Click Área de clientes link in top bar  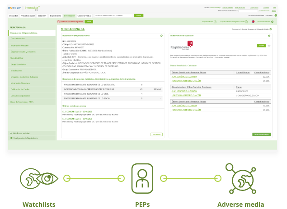(227, 8)
